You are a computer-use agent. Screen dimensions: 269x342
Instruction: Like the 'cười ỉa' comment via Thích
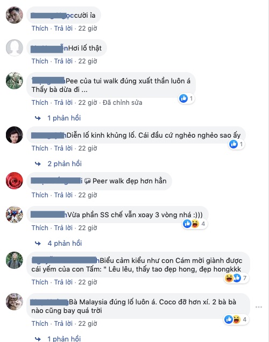(x=40, y=28)
